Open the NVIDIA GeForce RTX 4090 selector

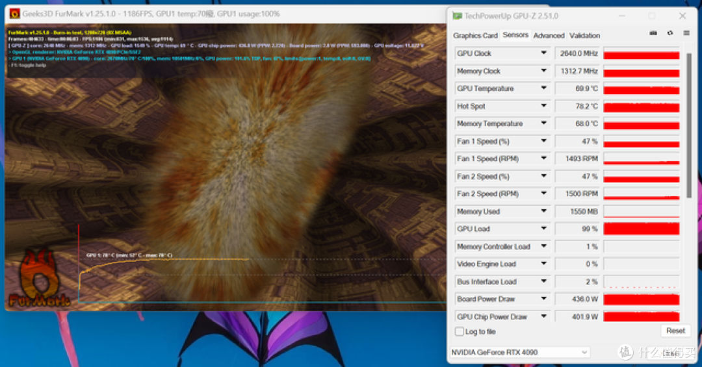coord(520,352)
